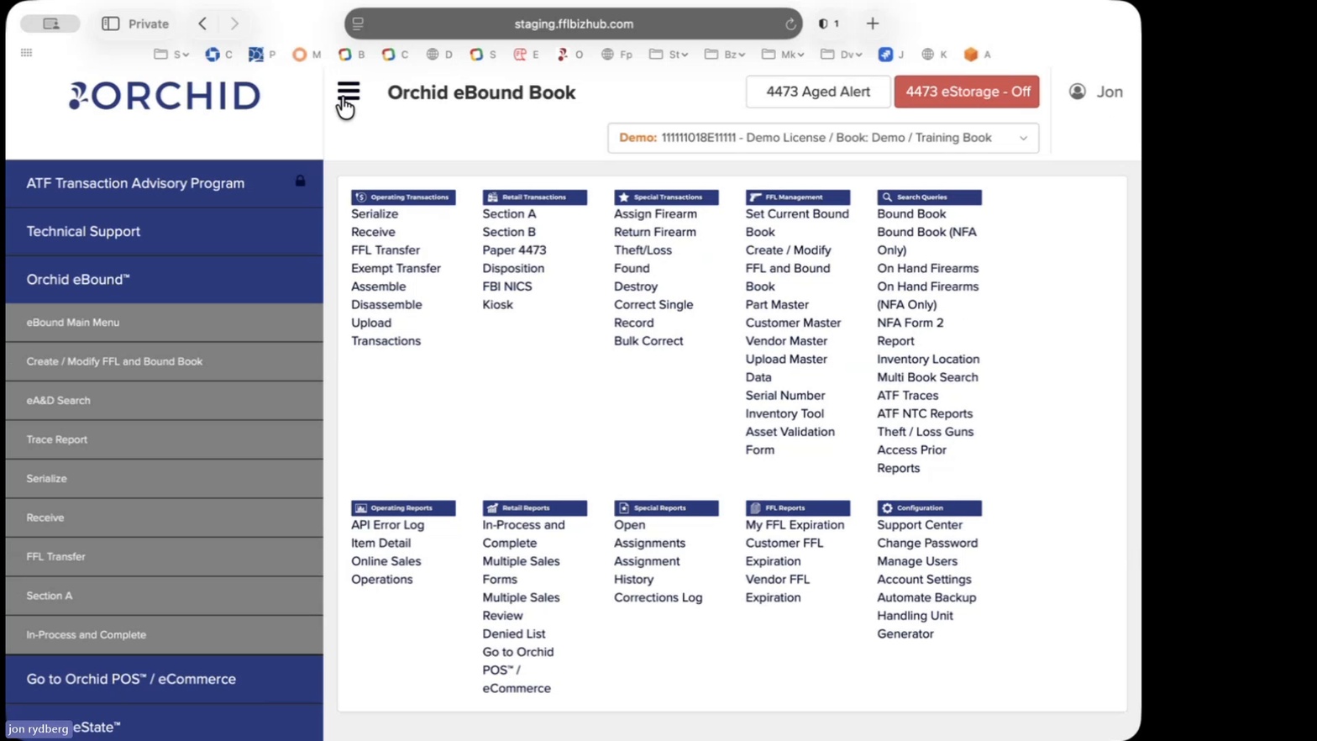Click the Special Reports header icon
This screenshot has height=741, width=1317.
click(x=623, y=508)
